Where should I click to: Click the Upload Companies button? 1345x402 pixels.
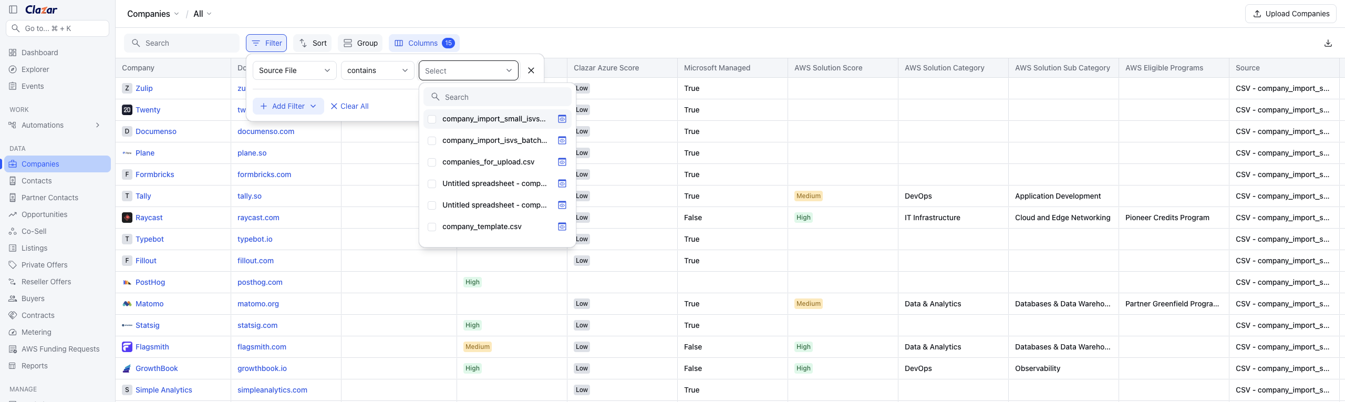(1291, 14)
